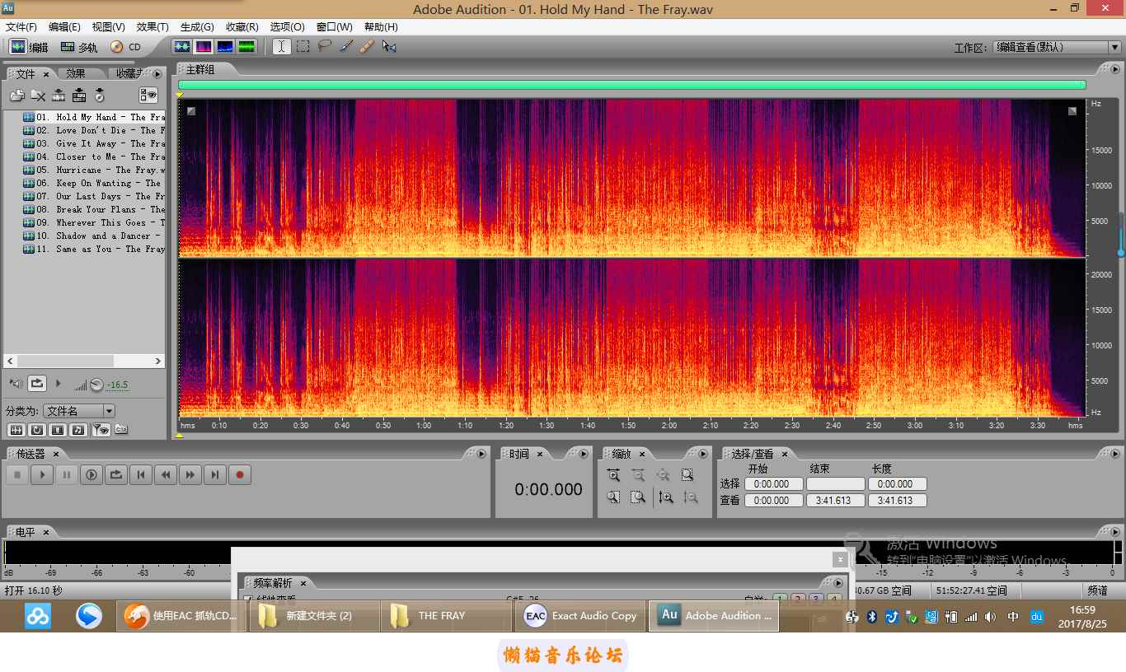The width and height of the screenshot is (1126, 672).
Task: Click Insert into Multitrack icon
Action: click(x=79, y=96)
